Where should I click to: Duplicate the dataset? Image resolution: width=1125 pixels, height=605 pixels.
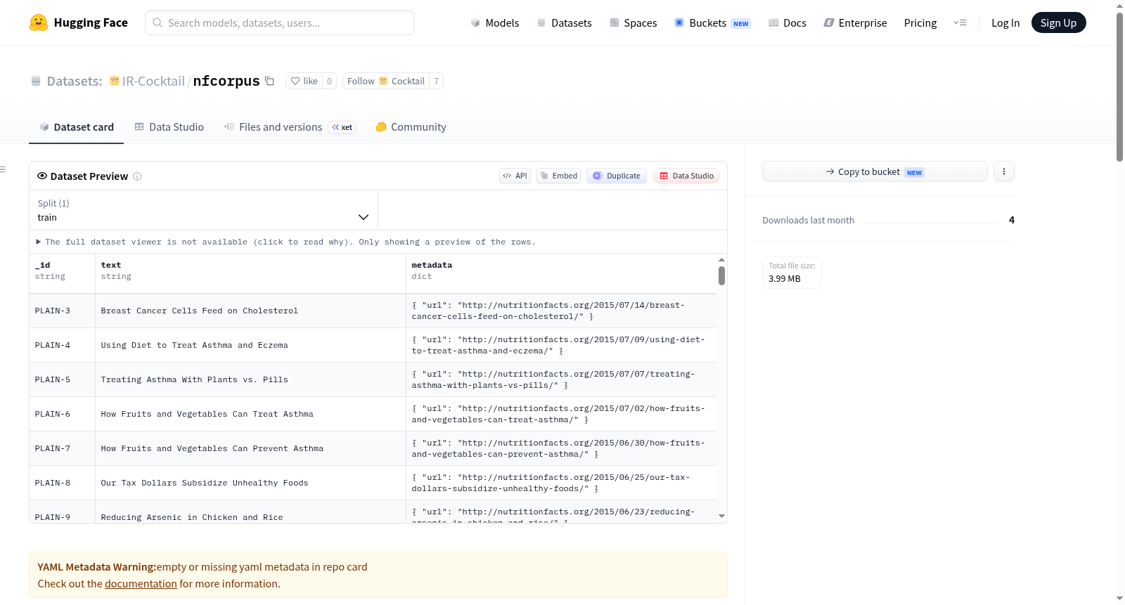[x=617, y=176]
